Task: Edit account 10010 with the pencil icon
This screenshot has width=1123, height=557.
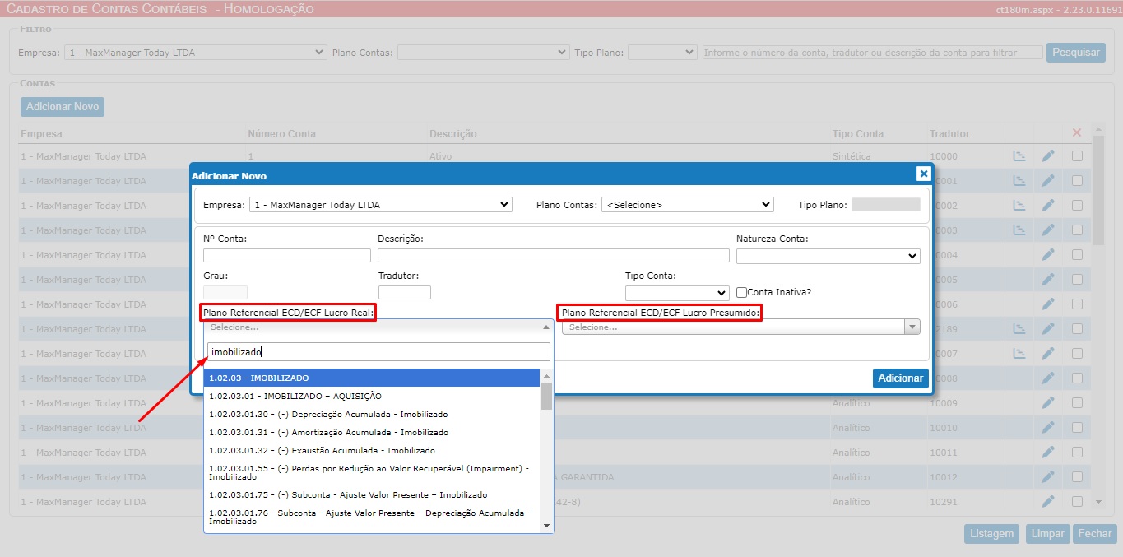Action: tap(1048, 428)
